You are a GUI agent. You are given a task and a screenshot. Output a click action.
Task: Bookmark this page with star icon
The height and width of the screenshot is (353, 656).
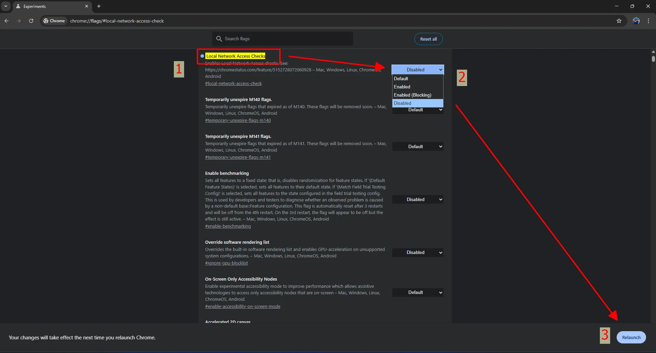[x=619, y=21]
